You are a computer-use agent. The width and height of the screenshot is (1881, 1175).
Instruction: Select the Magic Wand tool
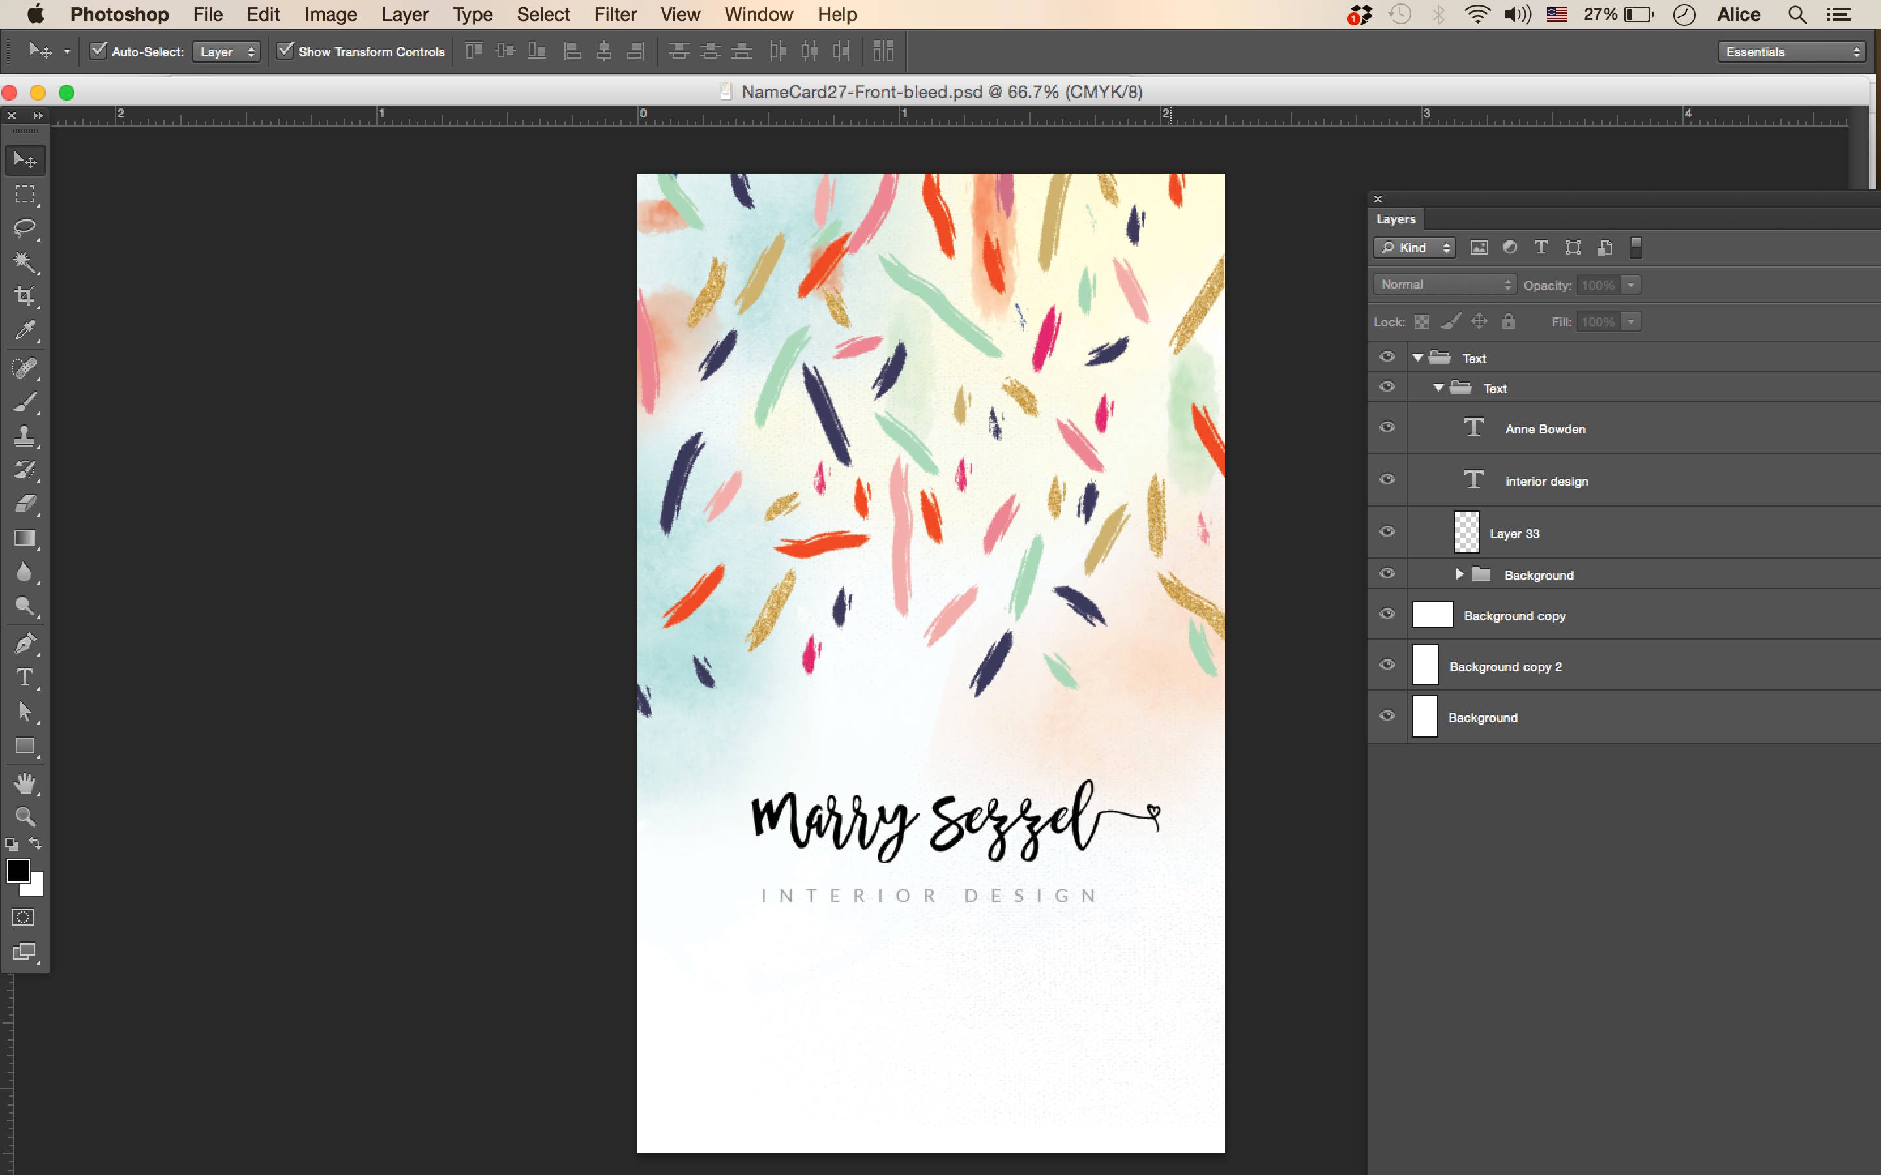[x=25, y=262]
